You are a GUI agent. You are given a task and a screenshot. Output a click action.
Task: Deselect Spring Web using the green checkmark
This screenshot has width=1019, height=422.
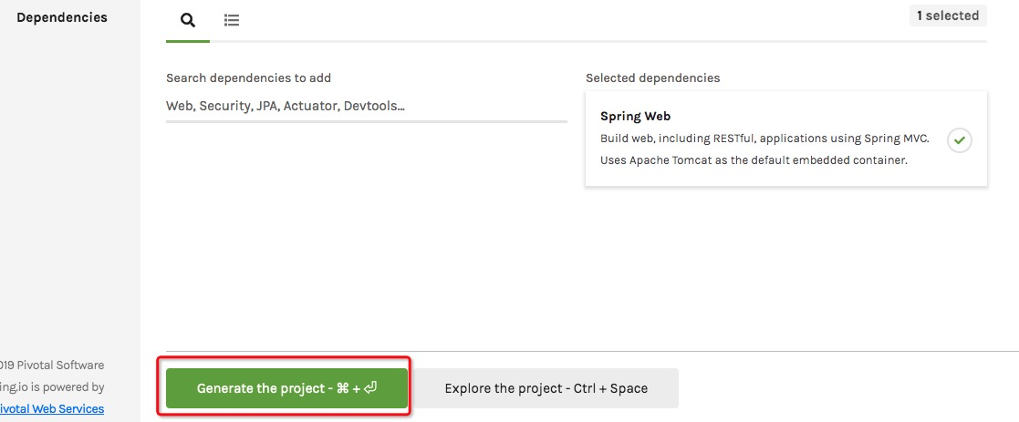point(959,140)
